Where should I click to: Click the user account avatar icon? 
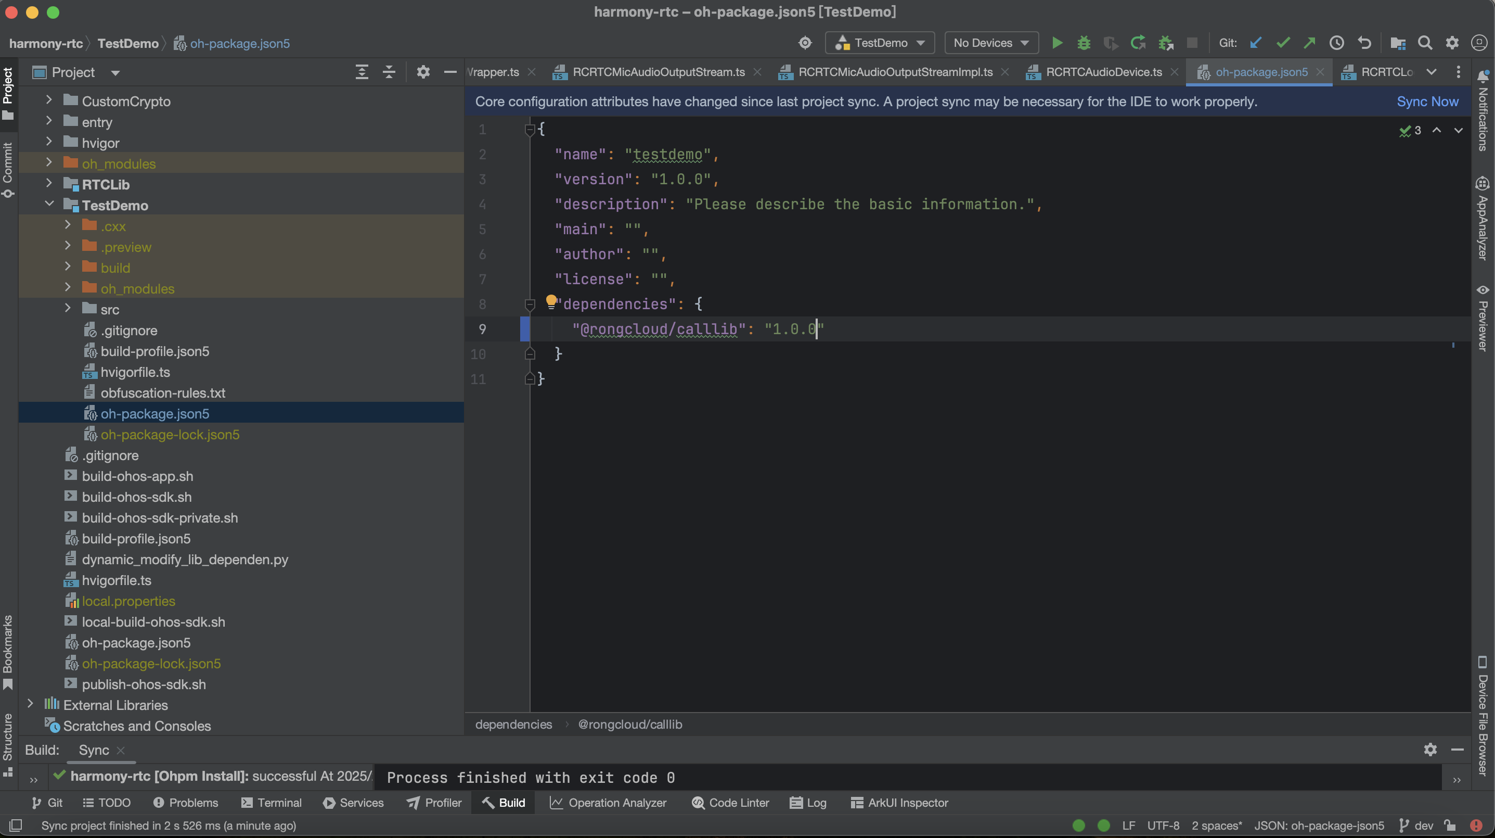(1479, 43)
